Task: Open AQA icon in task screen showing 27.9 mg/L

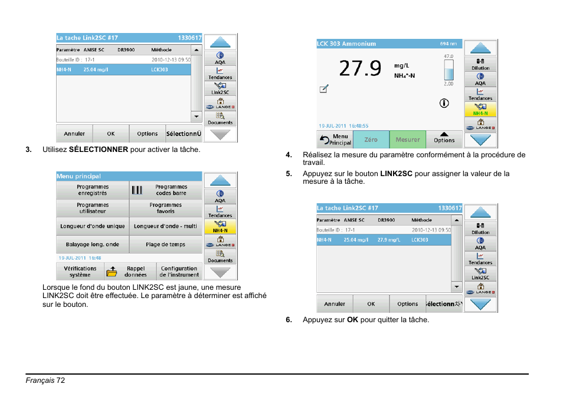Action: 480,244
